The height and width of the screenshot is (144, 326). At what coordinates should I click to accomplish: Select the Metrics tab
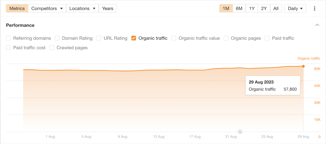click(x=17, y=9)
